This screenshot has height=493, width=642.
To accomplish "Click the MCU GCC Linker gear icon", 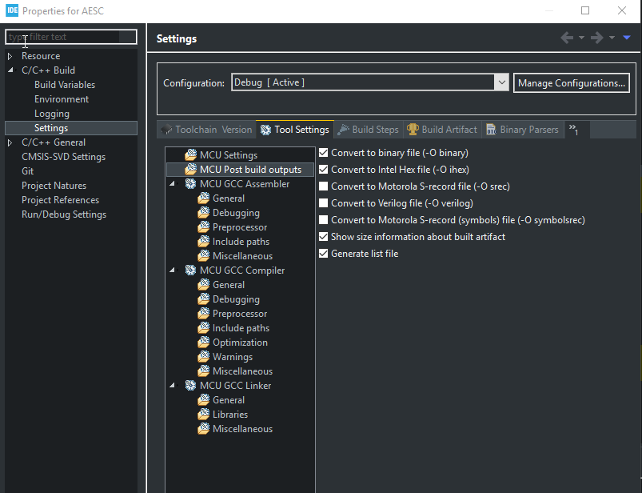I will tap(191, 385).
